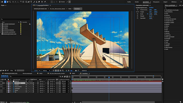183x103 pixels.
Task: Click yellow label swatch of 07 MOVS folder
Action: point(21,28)
